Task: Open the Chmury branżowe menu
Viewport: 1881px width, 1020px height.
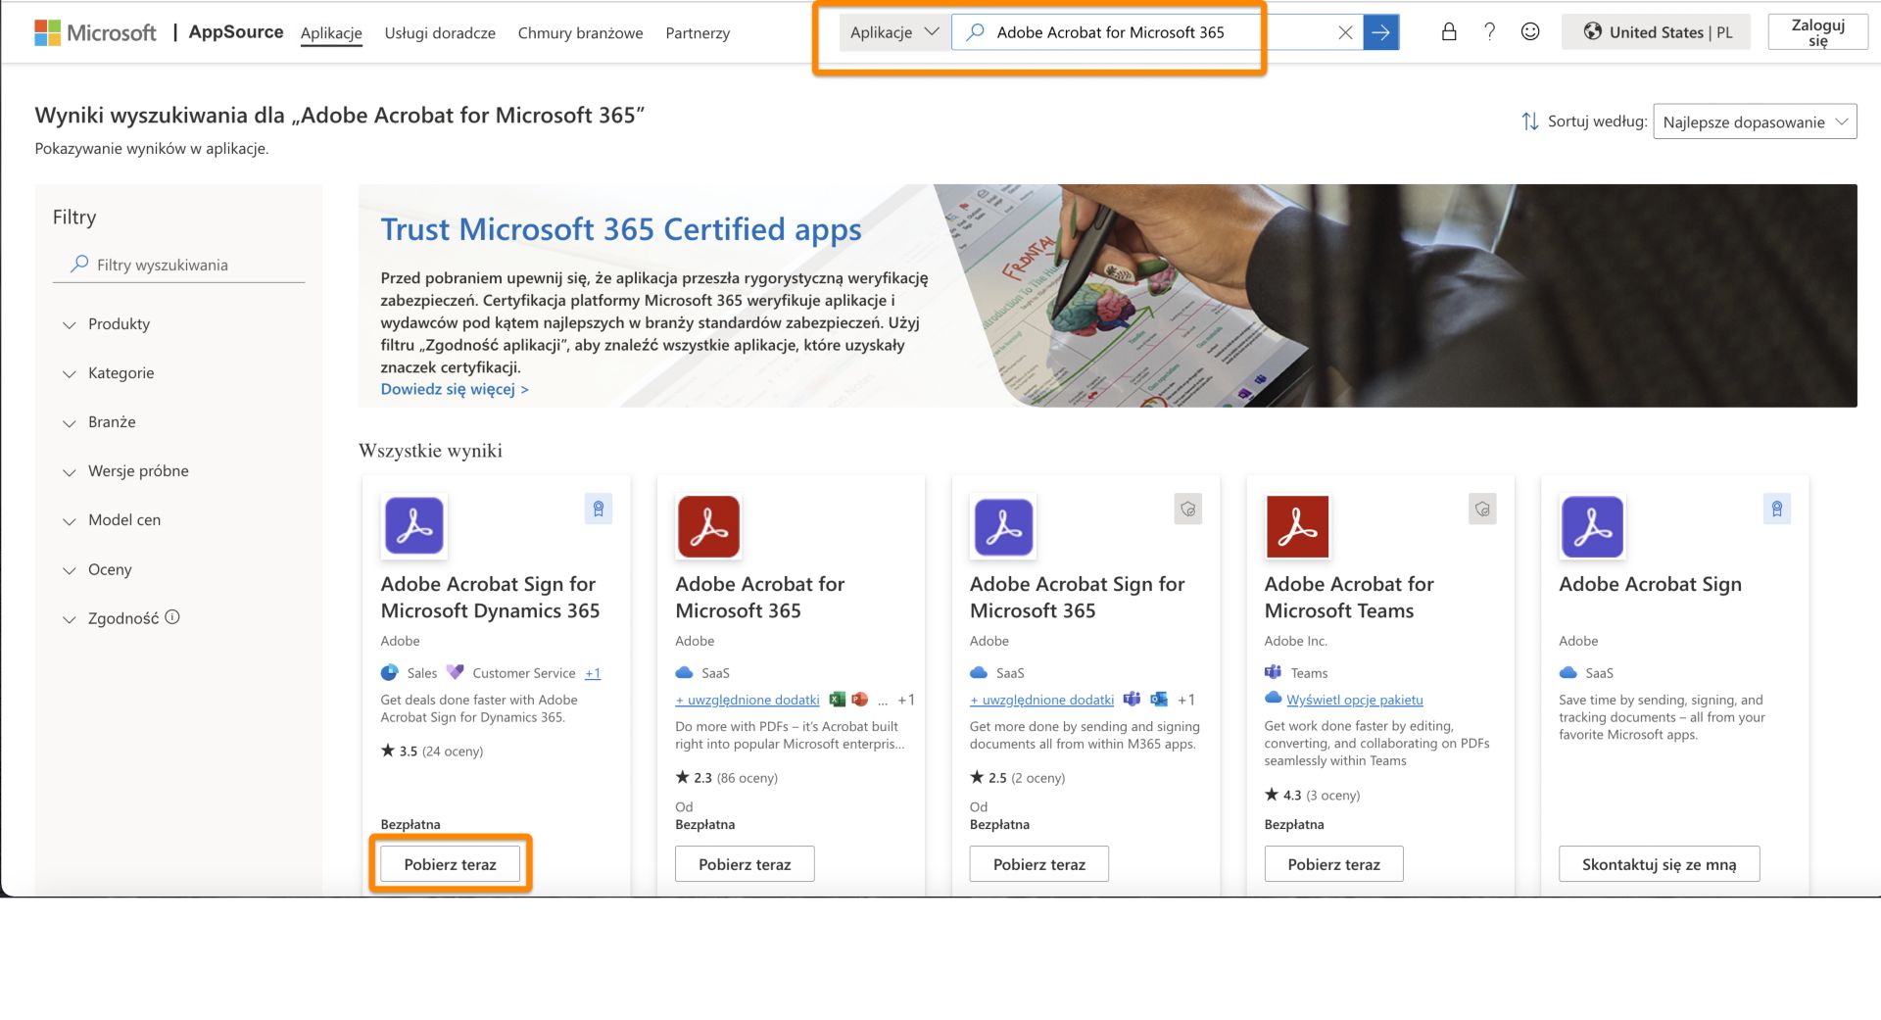Action: tap(580, 33)
